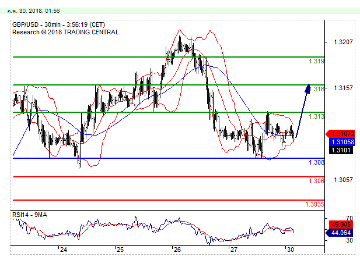Click the blue 44.064 RSI value tag
The height and width of the screenshot is (260, 360).
pos(339,233)
